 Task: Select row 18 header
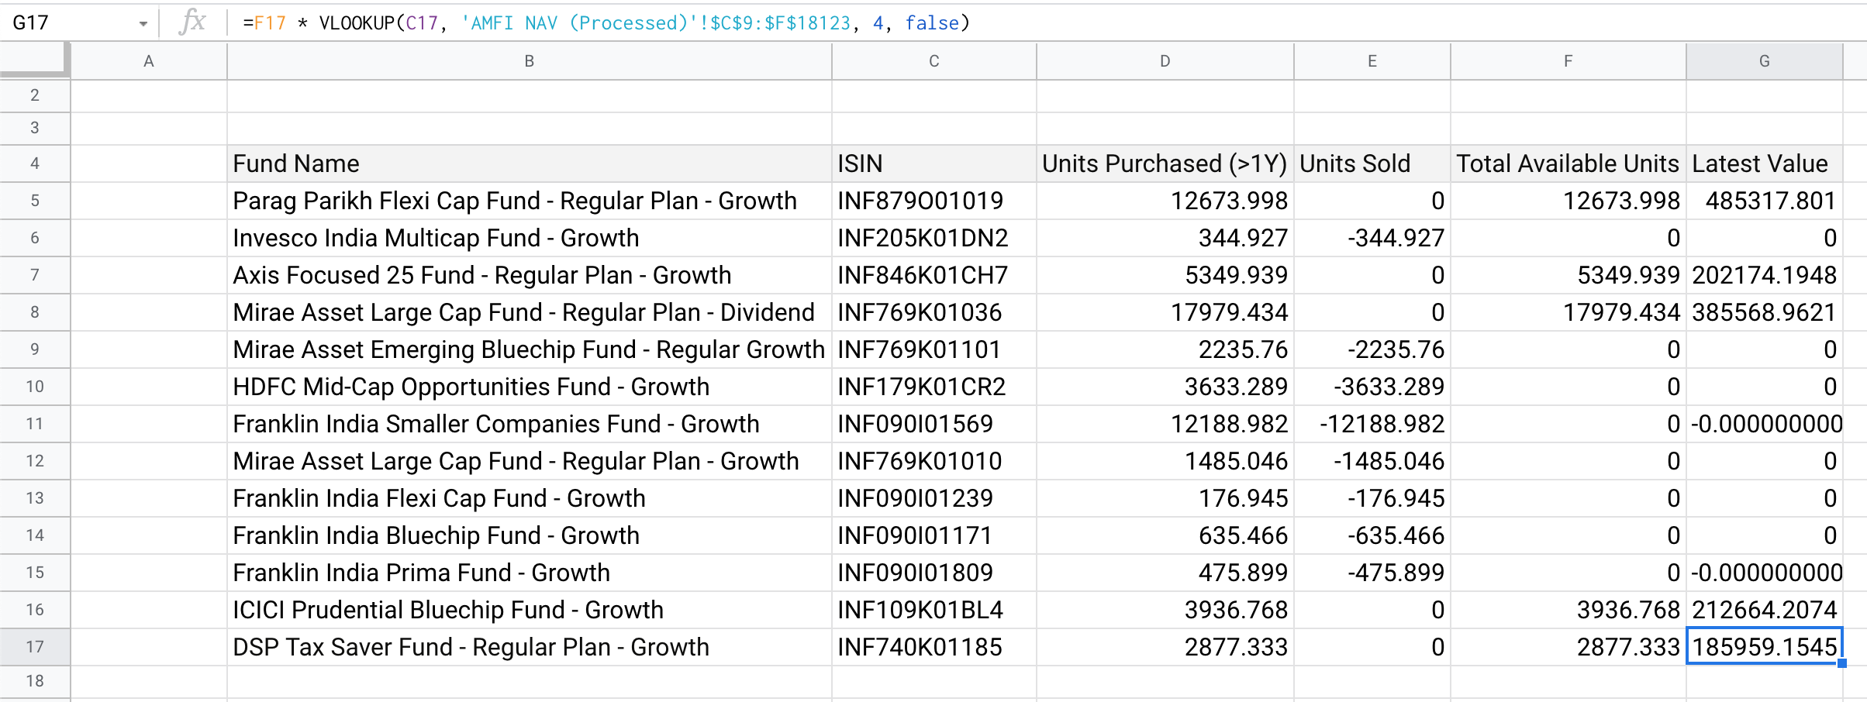pyautogui.click(x=35, y=681)
